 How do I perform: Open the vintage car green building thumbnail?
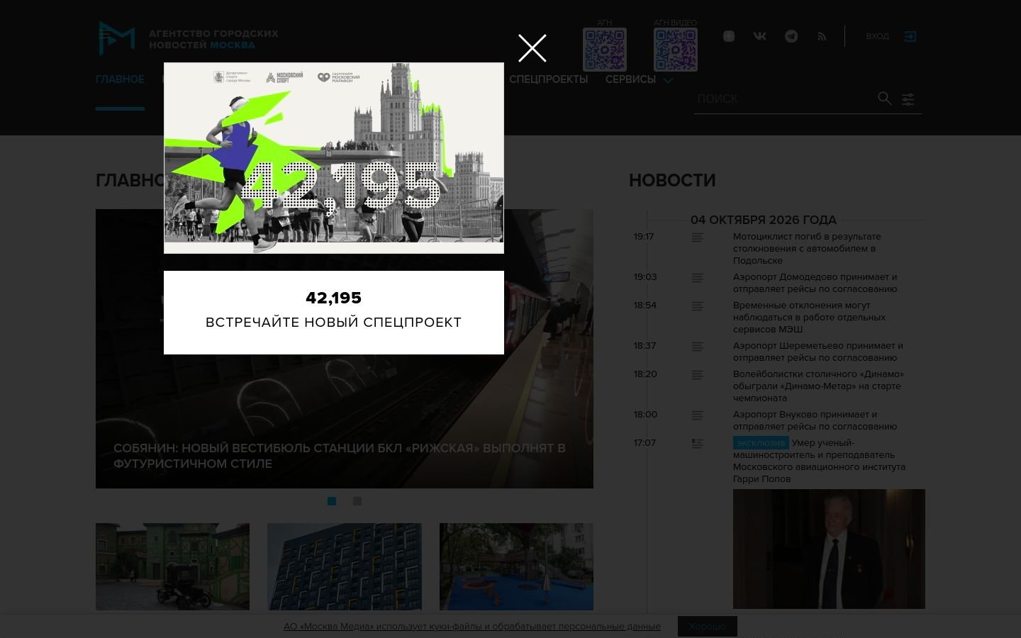(172, 566)
